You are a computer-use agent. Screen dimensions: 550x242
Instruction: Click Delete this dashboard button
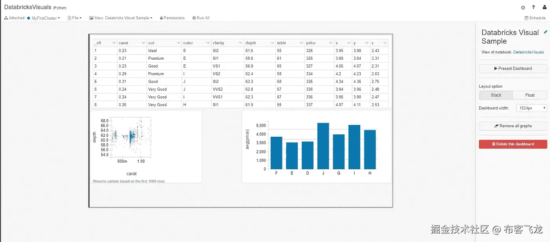[513, 144]
